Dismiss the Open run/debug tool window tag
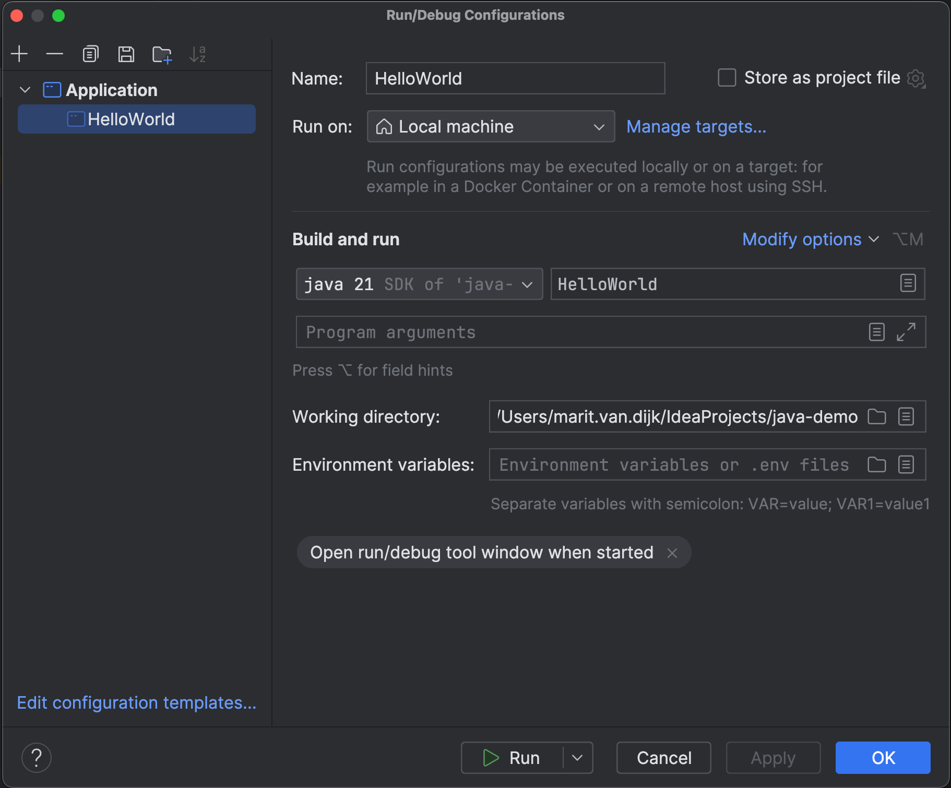The image size is (951, 788). click(672, 553)
